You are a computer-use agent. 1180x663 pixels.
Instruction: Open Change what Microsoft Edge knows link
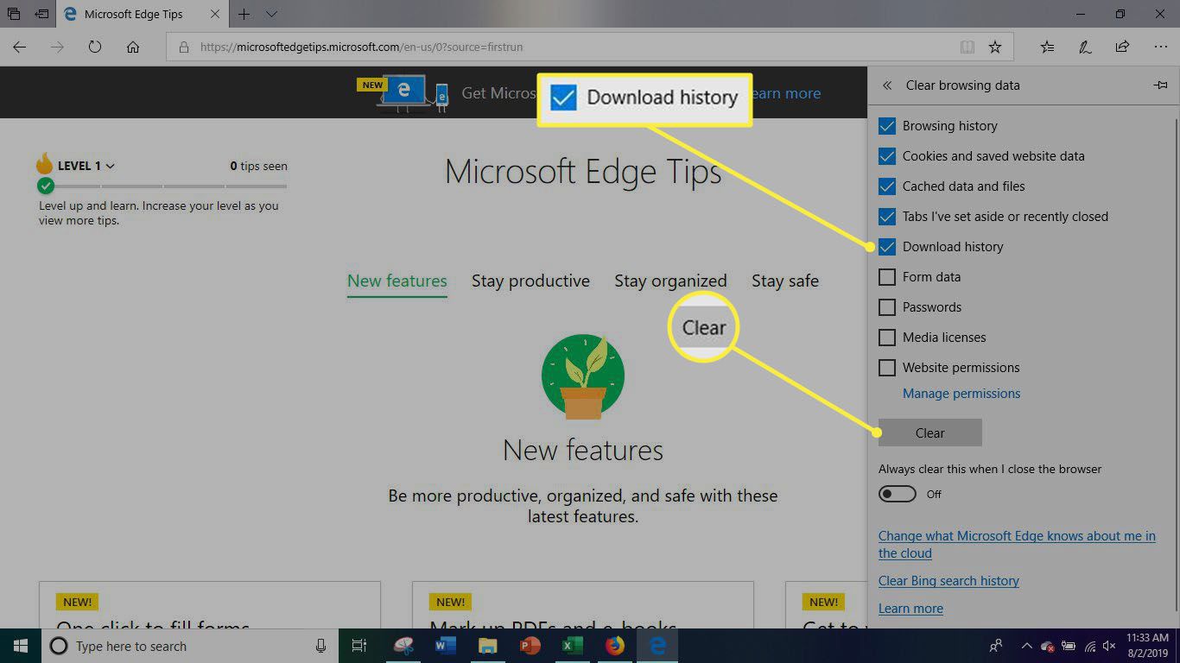1017,545
